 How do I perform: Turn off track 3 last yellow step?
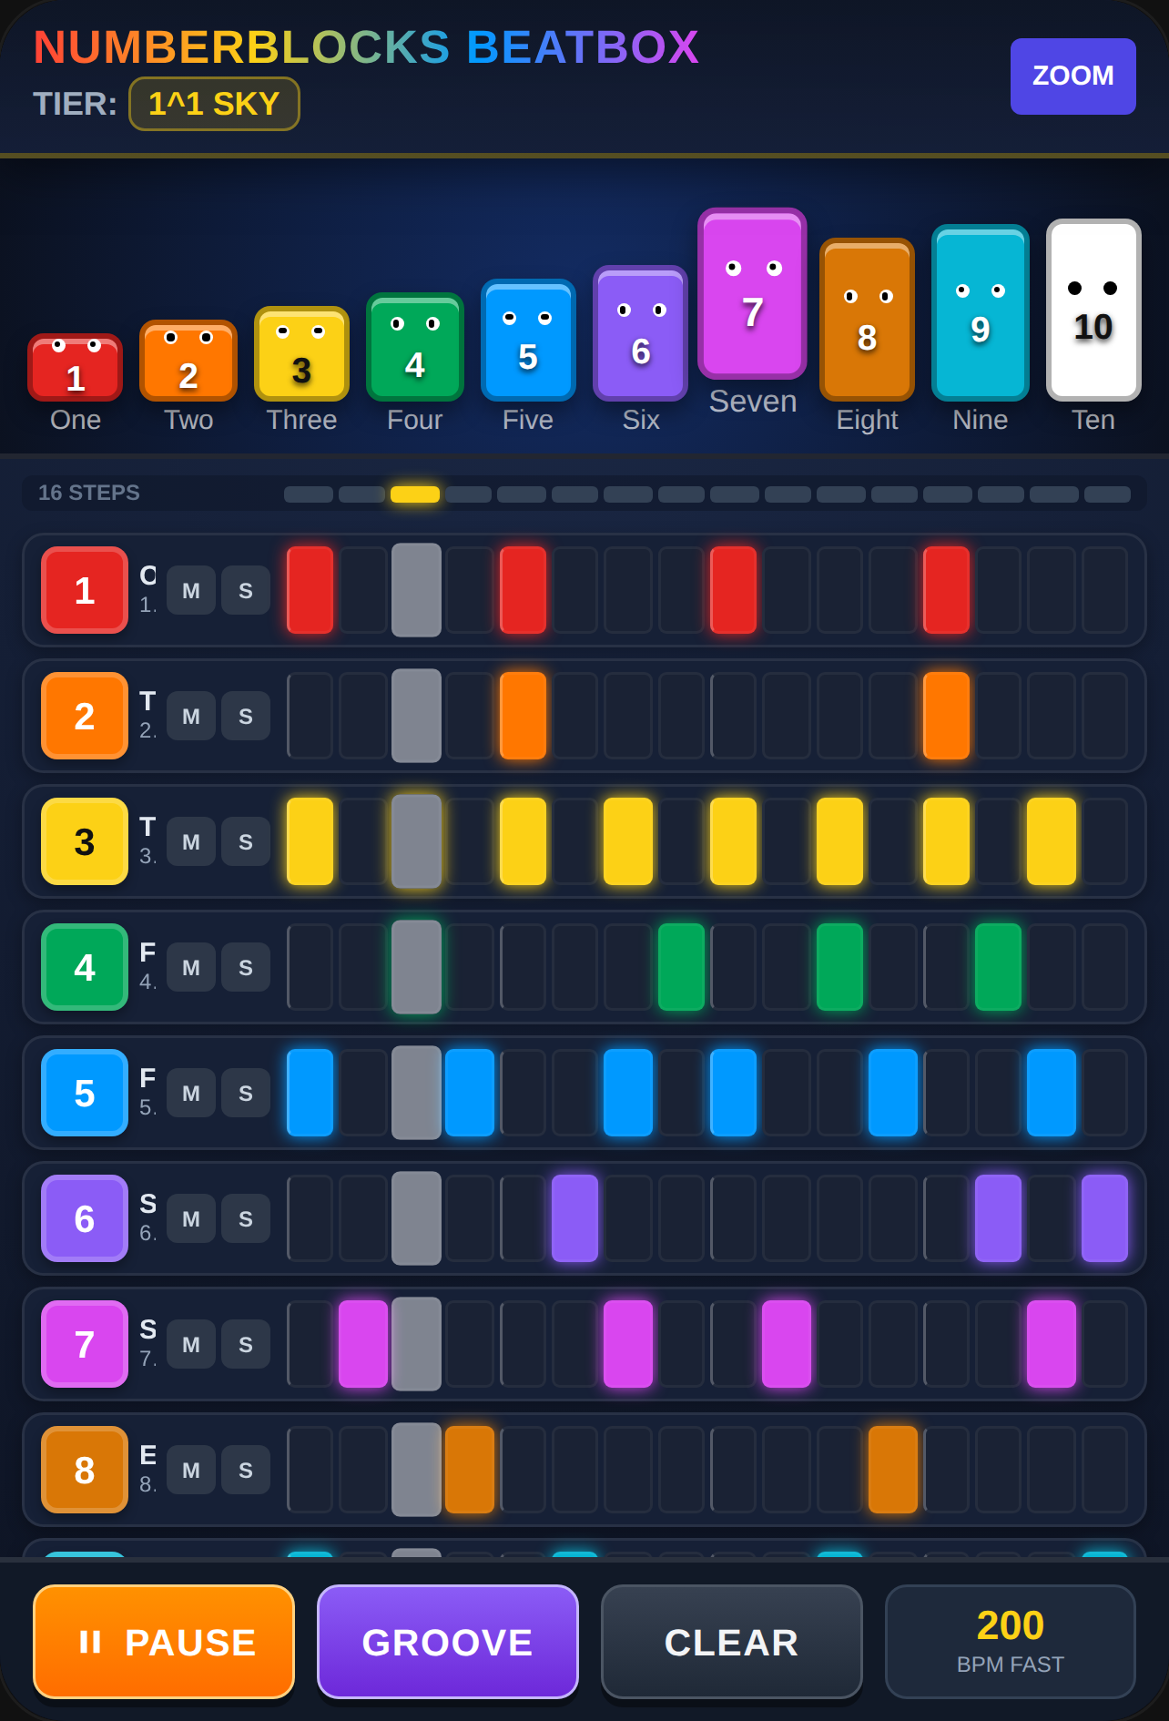coord(1052,841)
